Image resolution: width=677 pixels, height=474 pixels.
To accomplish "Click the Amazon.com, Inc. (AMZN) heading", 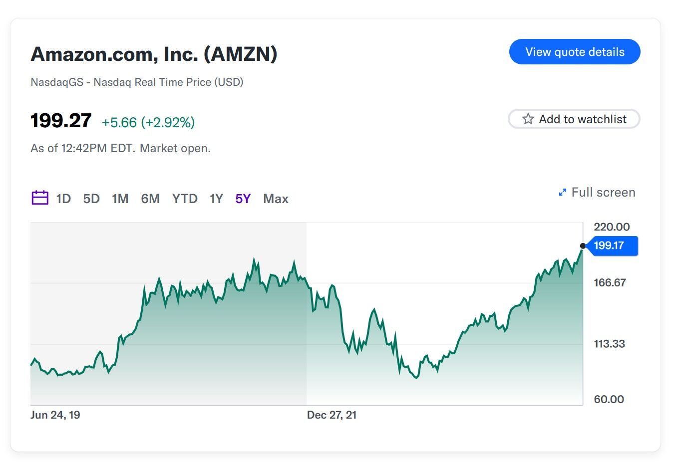I will [x=154, y=54].
